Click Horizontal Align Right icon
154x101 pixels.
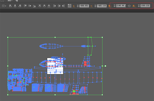click(20, 6)
